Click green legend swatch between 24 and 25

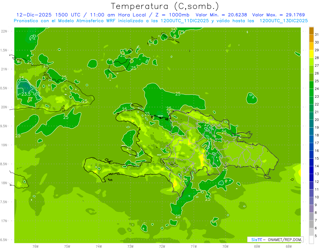coord(311,85)
